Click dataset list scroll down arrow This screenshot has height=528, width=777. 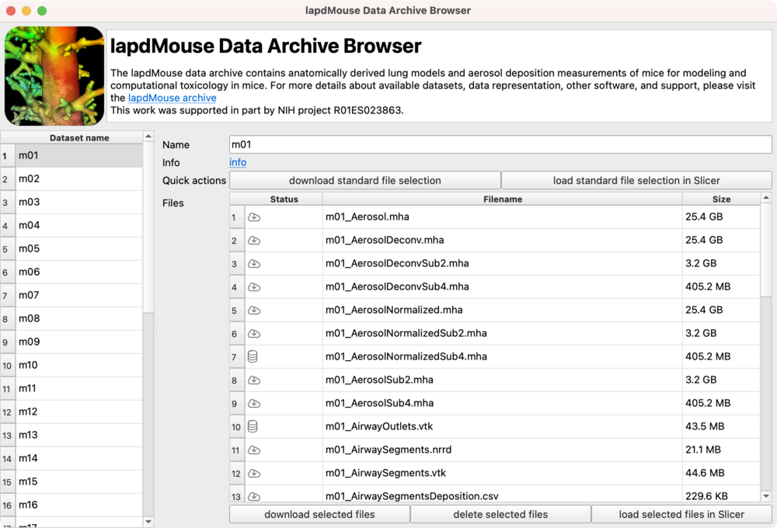148,522
